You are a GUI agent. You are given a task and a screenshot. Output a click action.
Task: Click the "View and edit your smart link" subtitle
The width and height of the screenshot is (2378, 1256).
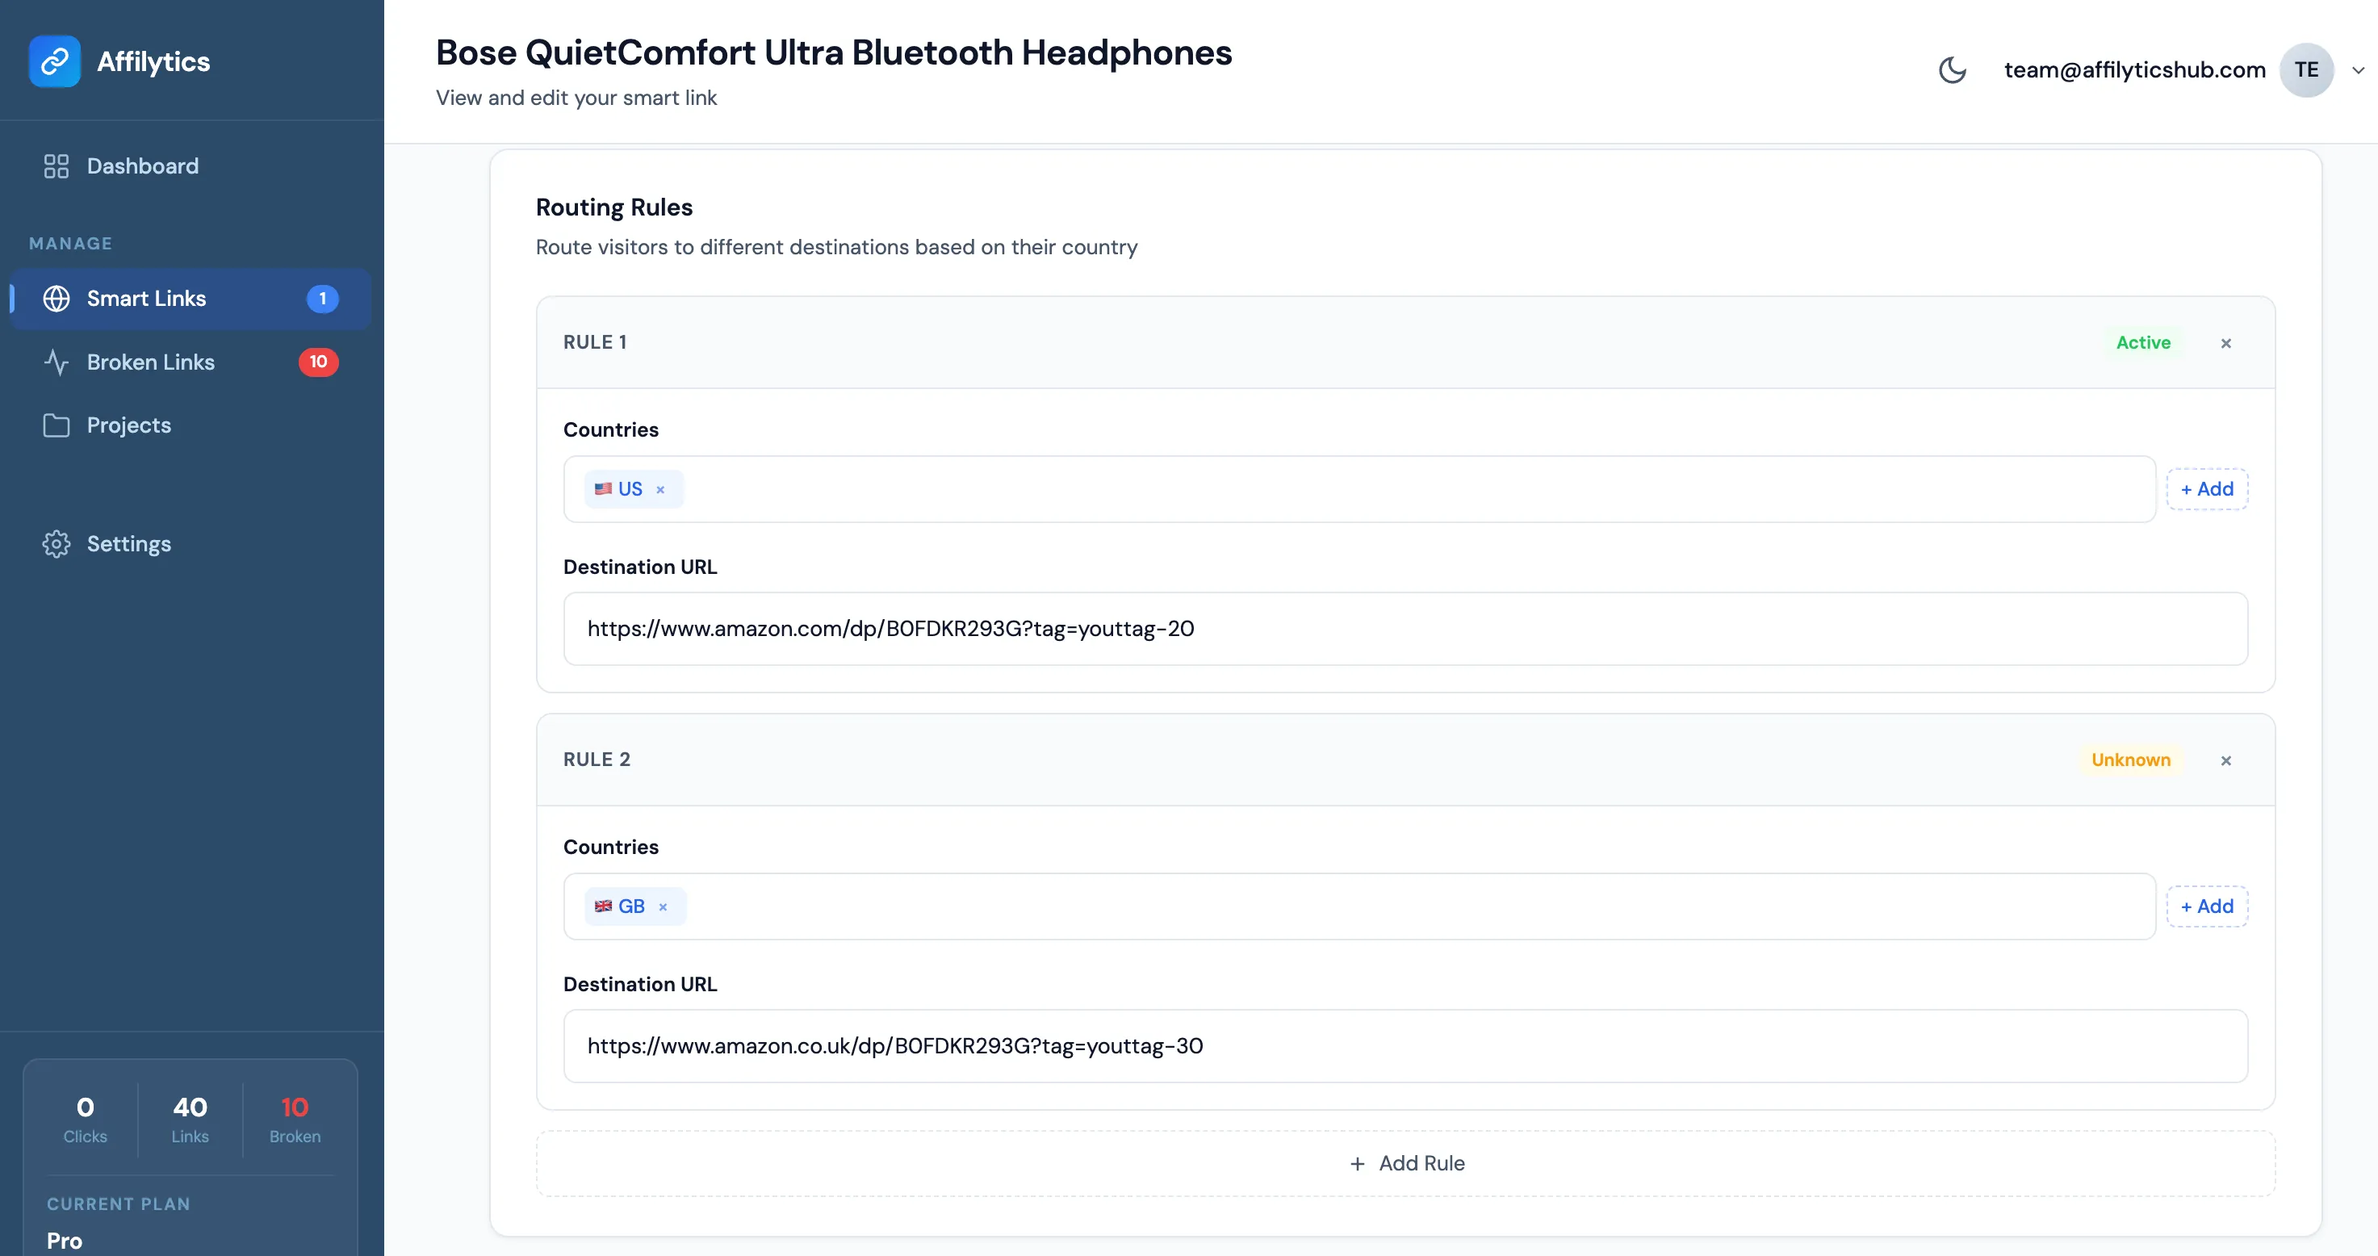[x=576, y=98]
